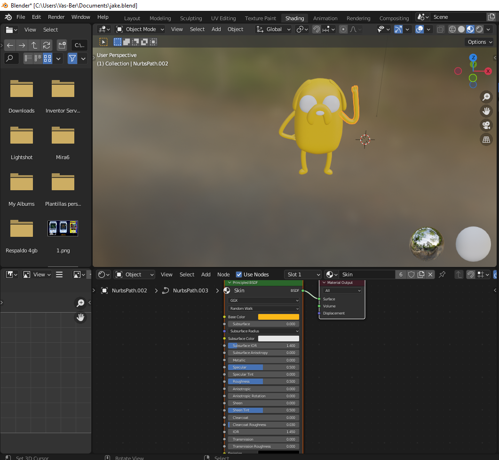The height and width of the screenshot is (460, 499).
Task: Switch file browser to horizontal list display
Action: [x=38, y=58]
